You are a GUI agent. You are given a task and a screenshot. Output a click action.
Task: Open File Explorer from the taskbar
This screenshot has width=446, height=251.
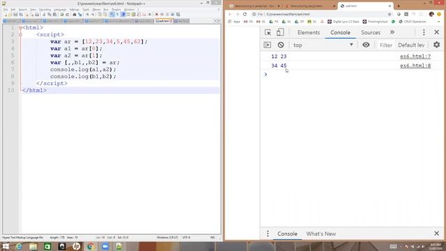[x=33, y=246]
